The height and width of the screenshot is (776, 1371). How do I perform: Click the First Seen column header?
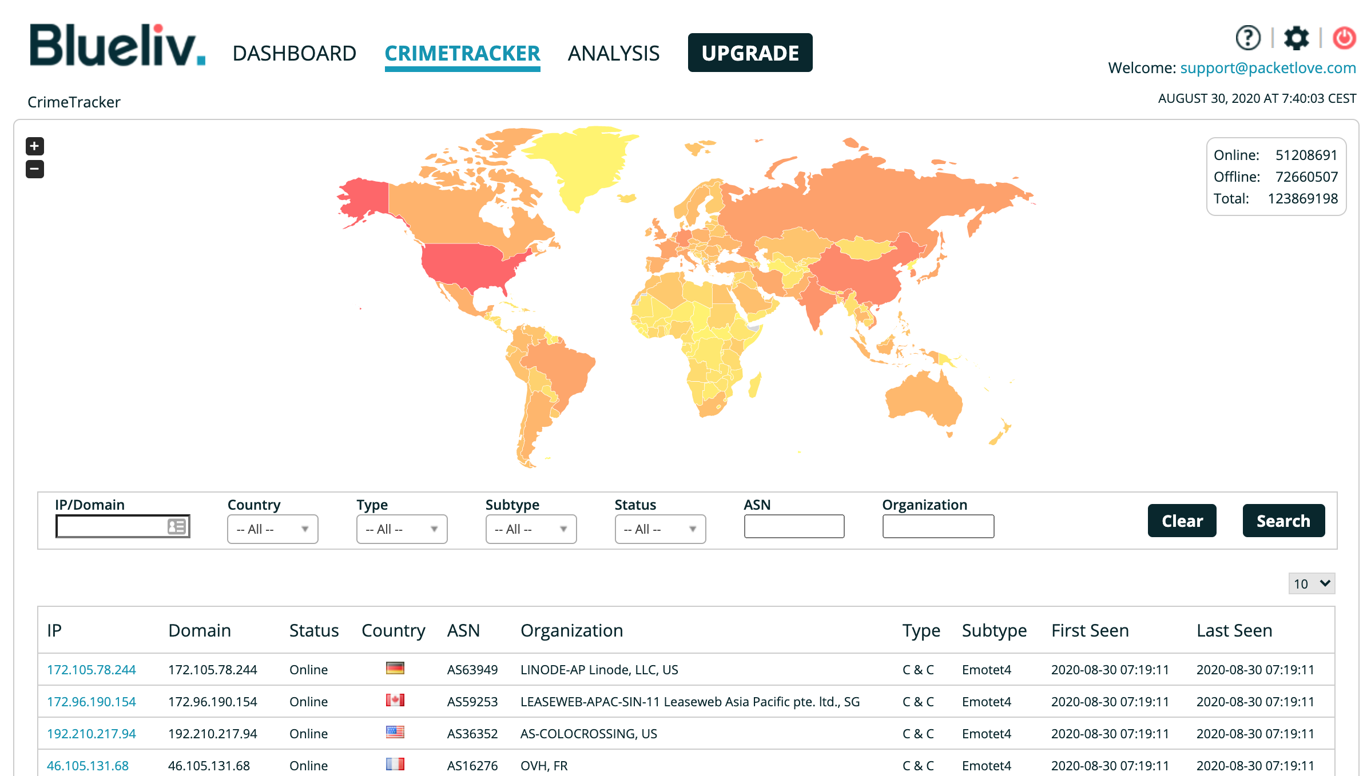point(1090,630)
